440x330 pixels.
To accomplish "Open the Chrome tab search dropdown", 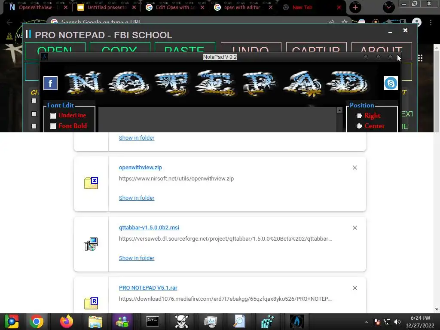I will [388, 7].
